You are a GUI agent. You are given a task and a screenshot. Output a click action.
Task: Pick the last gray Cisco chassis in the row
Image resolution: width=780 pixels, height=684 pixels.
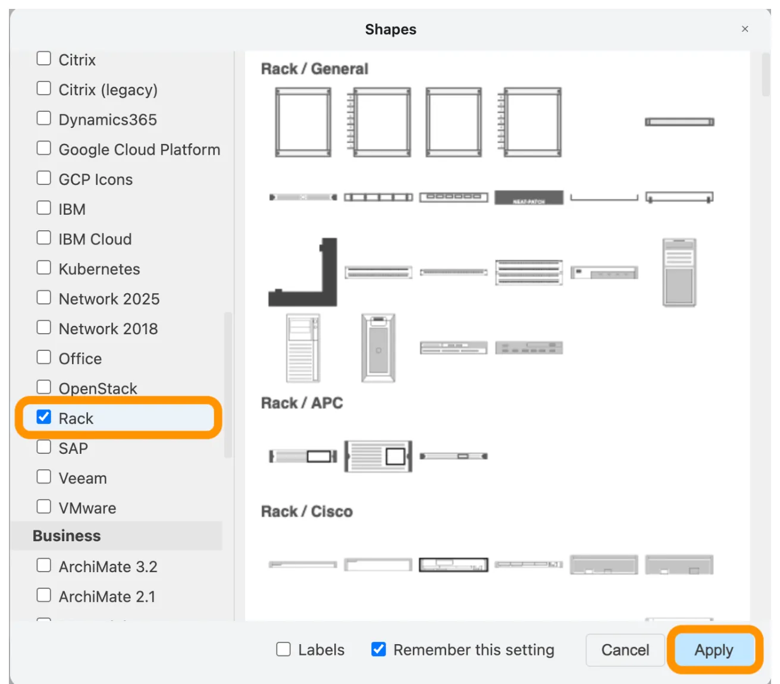click(x=679, y=564)
